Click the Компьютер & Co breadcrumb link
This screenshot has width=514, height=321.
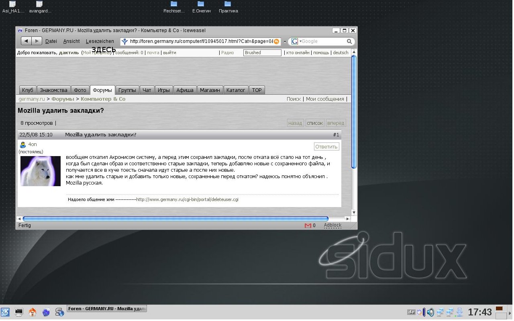103,99
